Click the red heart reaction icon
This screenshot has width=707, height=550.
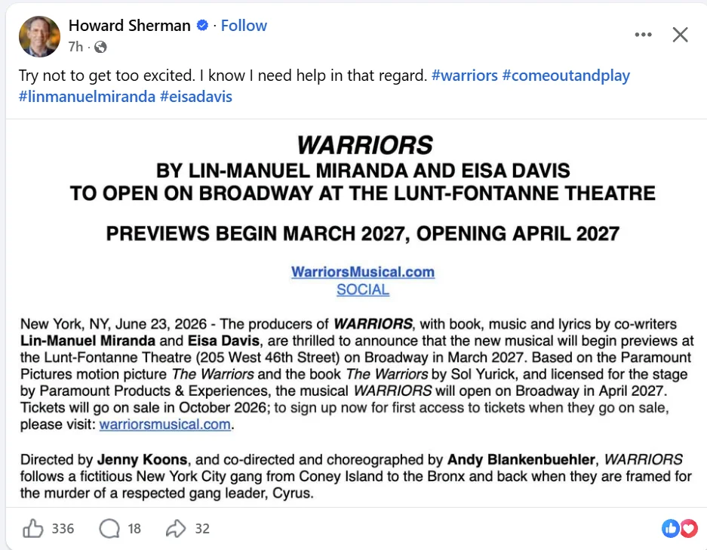pos(688,528)
